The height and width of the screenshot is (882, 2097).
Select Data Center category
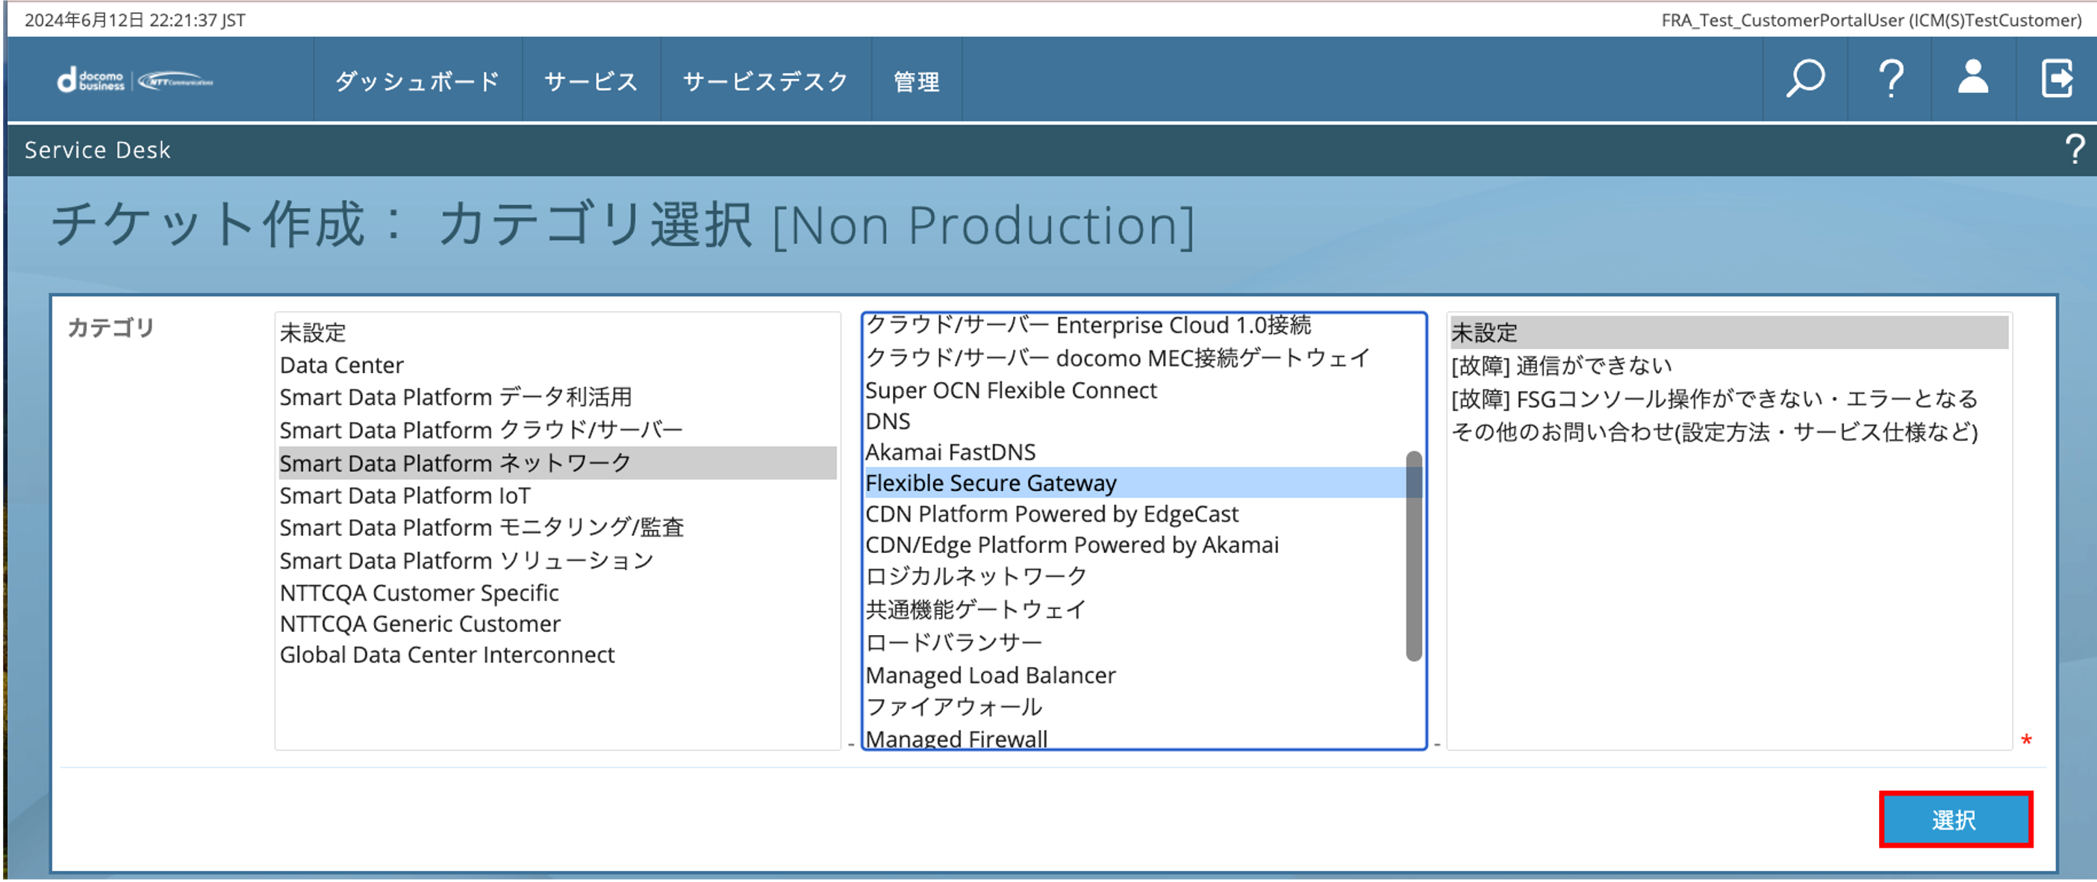(x=558, y=365)
